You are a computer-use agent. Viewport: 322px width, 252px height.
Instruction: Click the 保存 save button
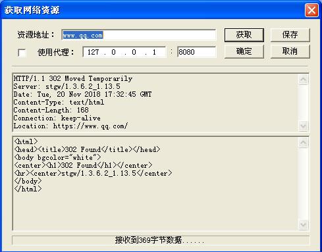pos(290,35)
